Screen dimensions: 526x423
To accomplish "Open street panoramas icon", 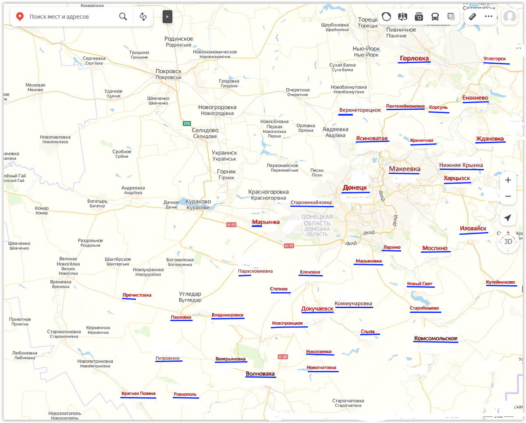I will click(x=402, y=17).
